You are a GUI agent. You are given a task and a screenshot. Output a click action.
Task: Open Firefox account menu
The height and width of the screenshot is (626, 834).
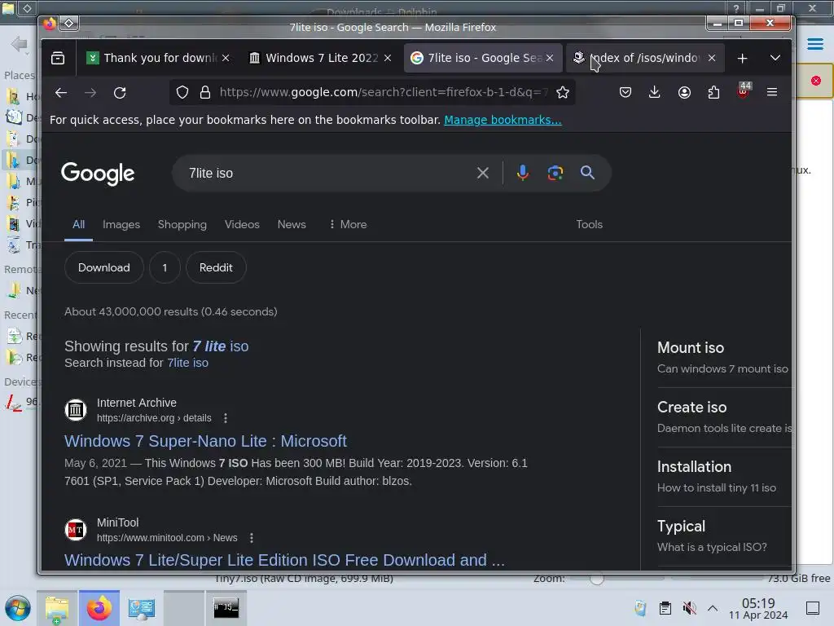[684, 93]
